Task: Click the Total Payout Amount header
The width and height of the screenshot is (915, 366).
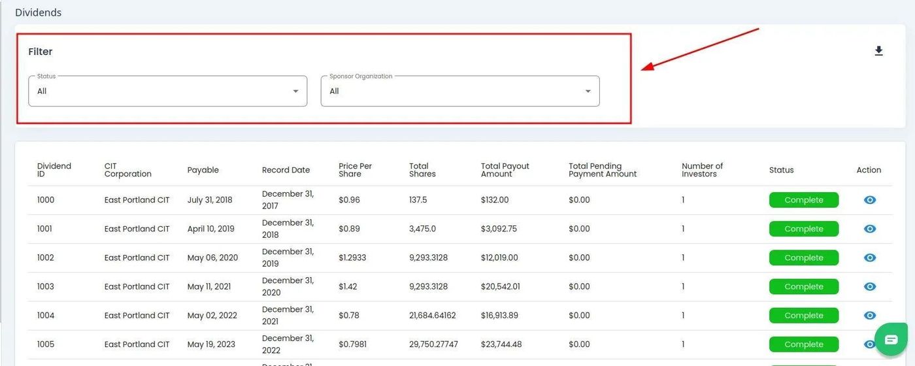Action: [505, 170]
